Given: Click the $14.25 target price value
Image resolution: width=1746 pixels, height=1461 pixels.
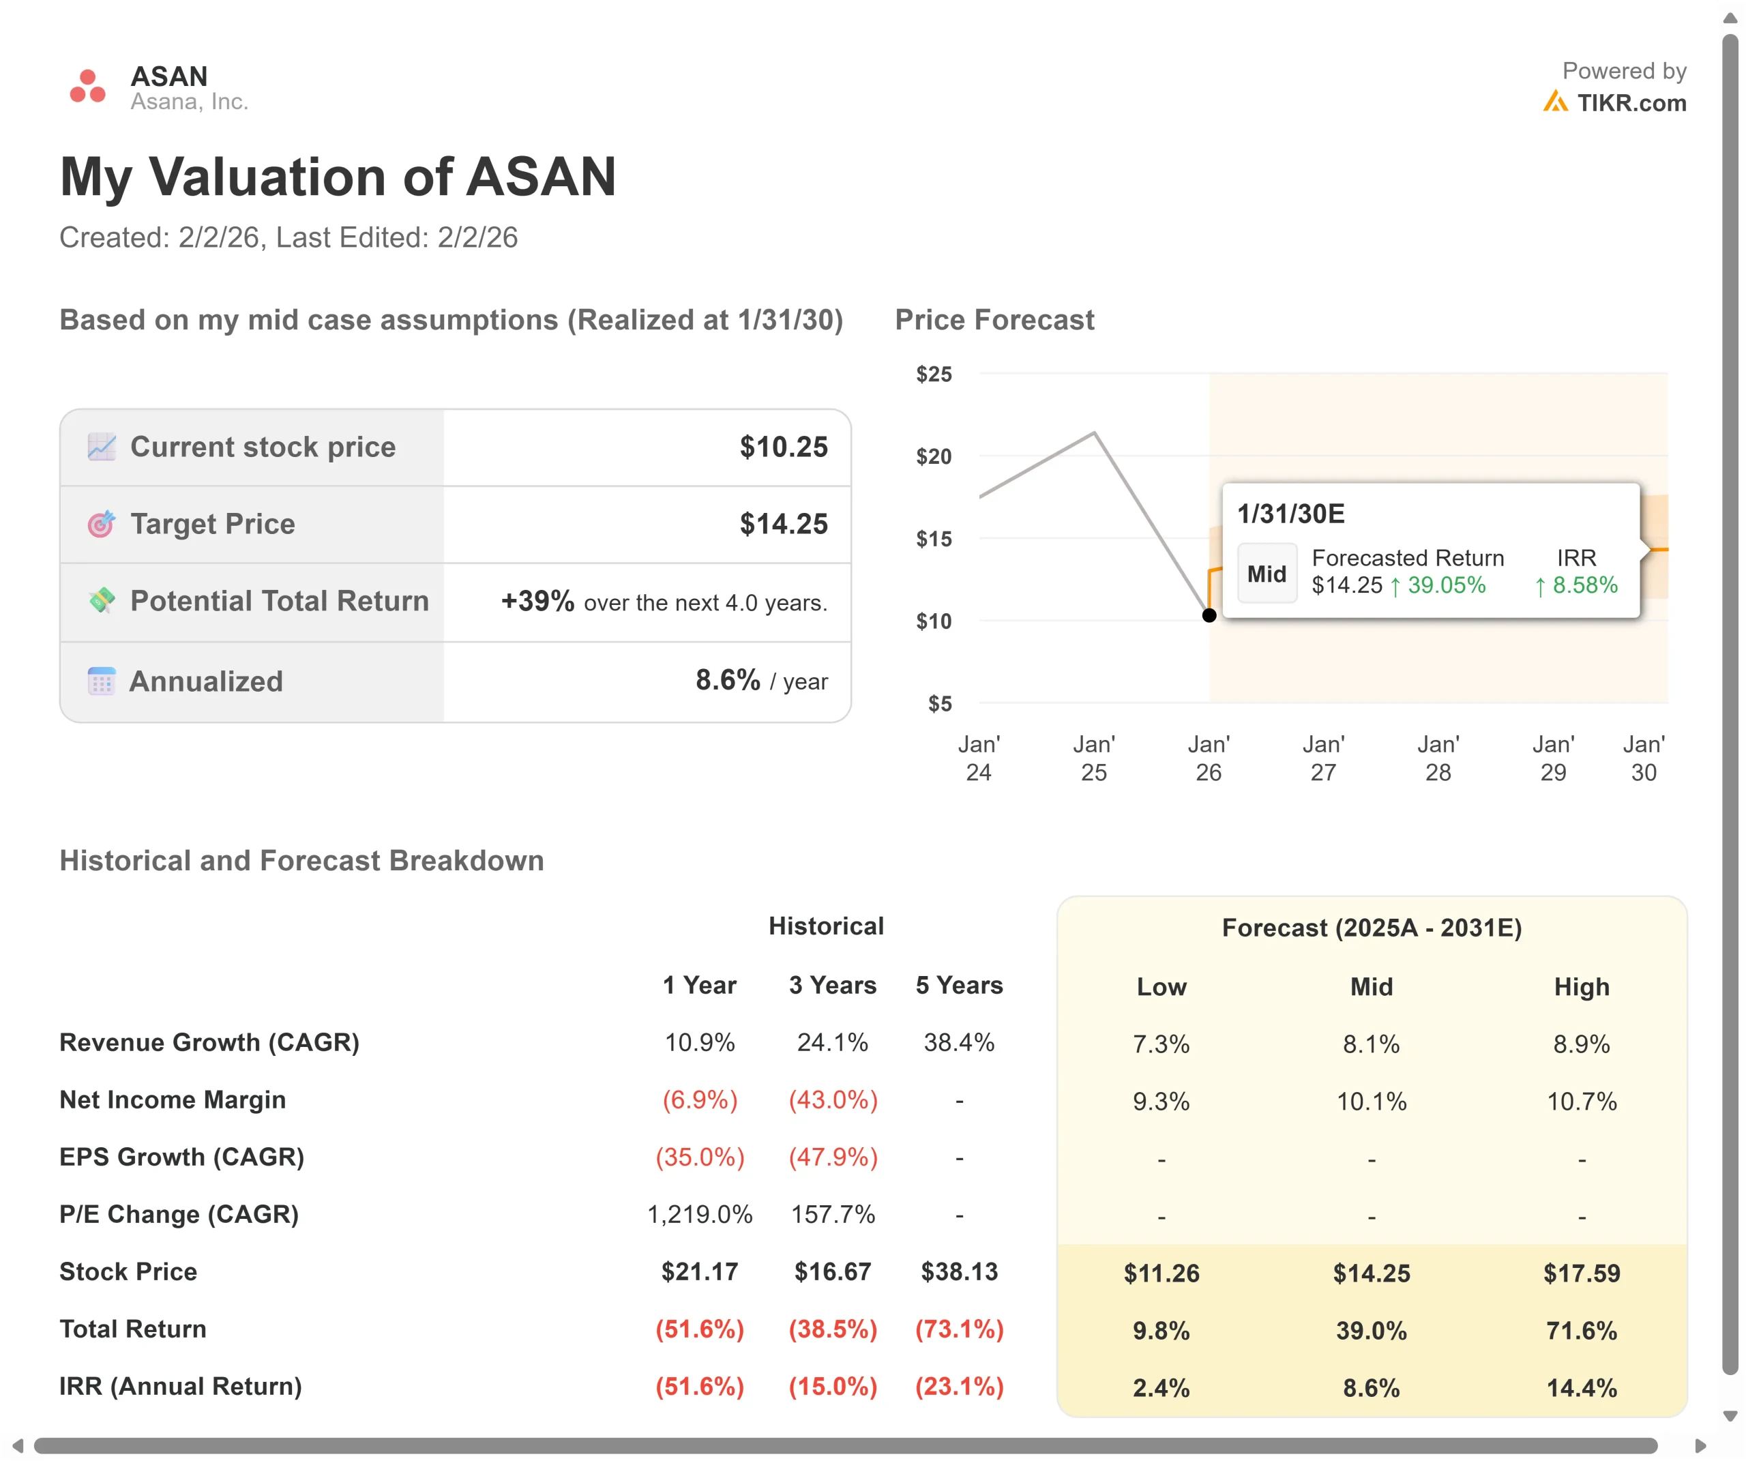Looking at the screenshot, I should 783,524.
